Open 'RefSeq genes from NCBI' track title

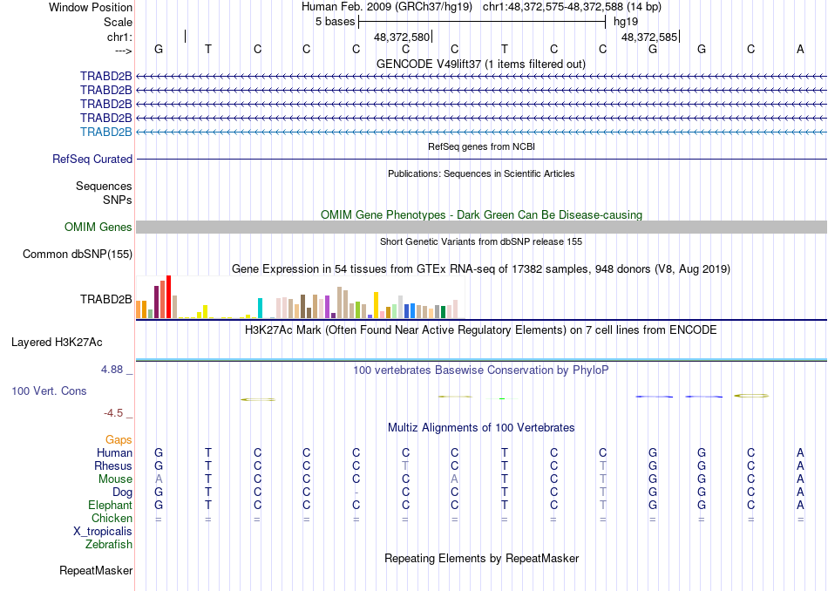tap(482, 146)
